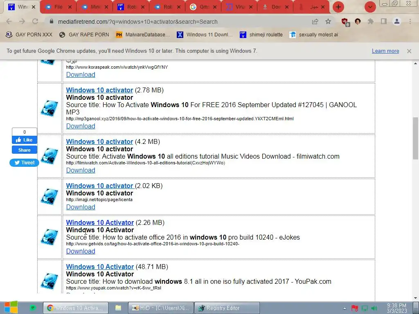Viewport: 419px width, 314px height.
Task: Open the Windows 11 Downl... bookmark
Action: (205, 35)
